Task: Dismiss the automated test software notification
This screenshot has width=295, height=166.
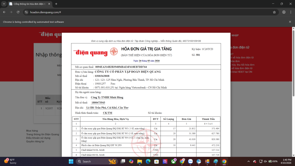Action: [x=290, y=22]
